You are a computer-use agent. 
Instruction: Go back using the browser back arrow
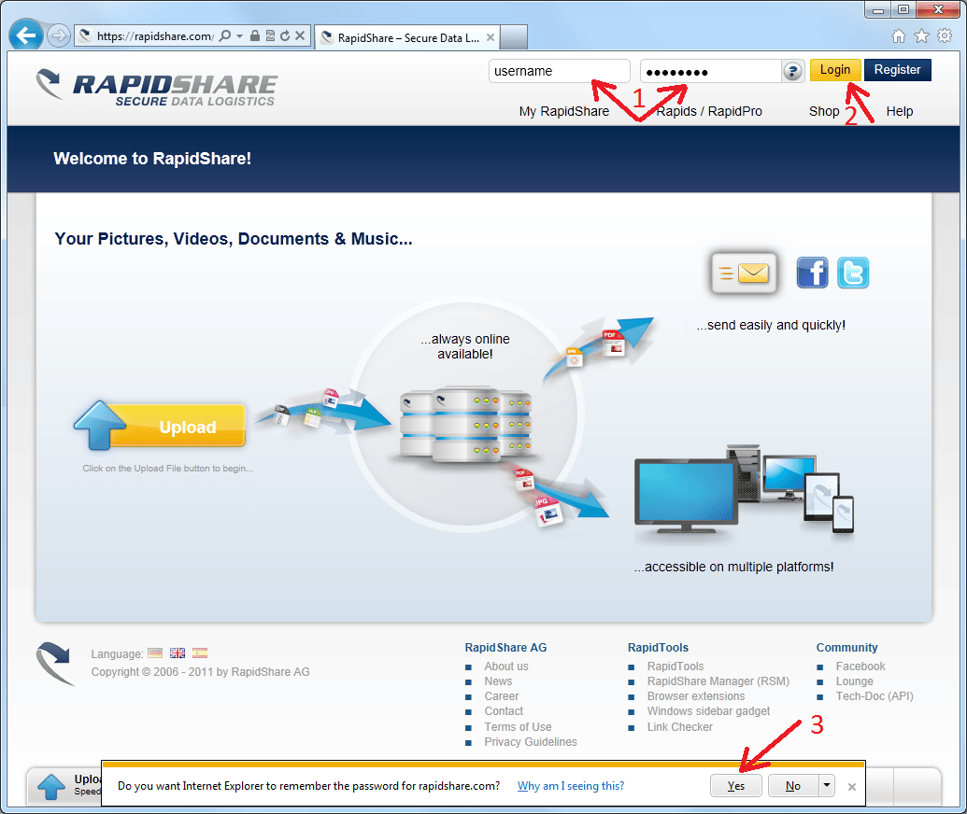25,35
